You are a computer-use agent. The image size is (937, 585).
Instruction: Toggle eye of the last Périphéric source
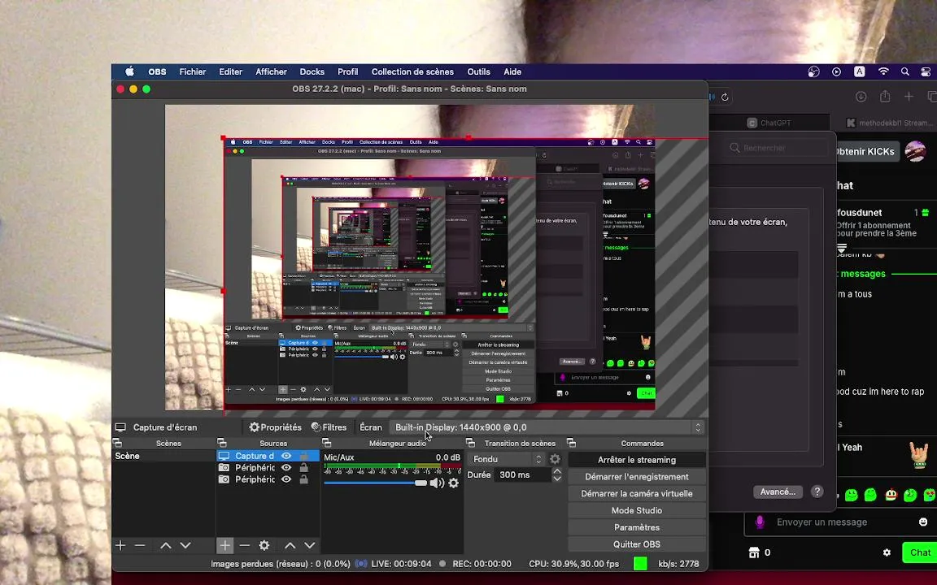point(286,479)
